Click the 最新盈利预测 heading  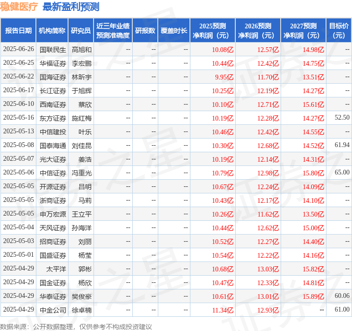[x=71, y=7]
